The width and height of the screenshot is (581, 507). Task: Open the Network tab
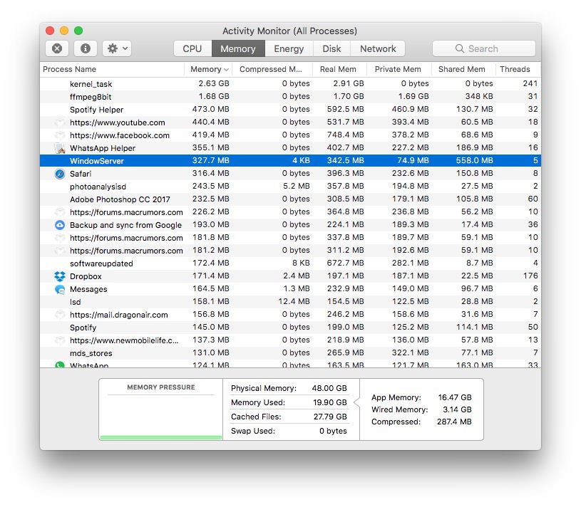coord(378,48)
